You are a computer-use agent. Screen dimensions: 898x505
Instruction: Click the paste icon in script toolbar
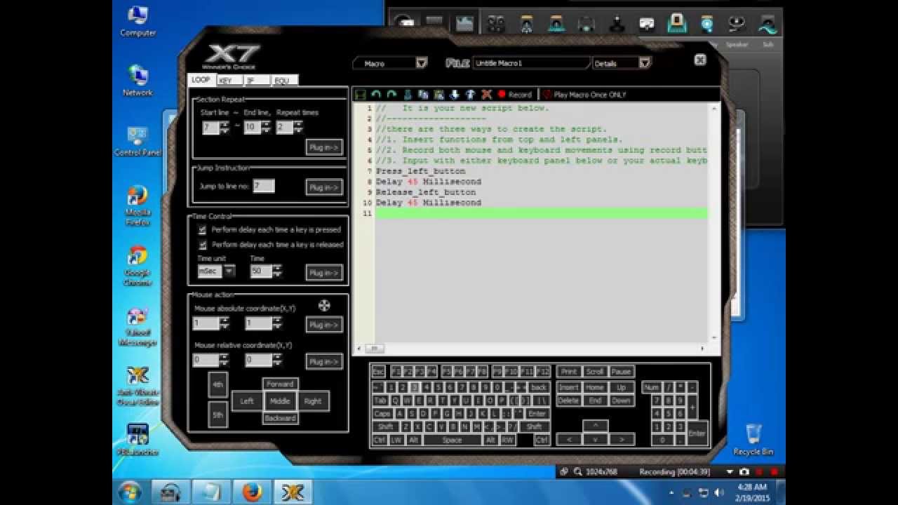(x=438, y=94)
